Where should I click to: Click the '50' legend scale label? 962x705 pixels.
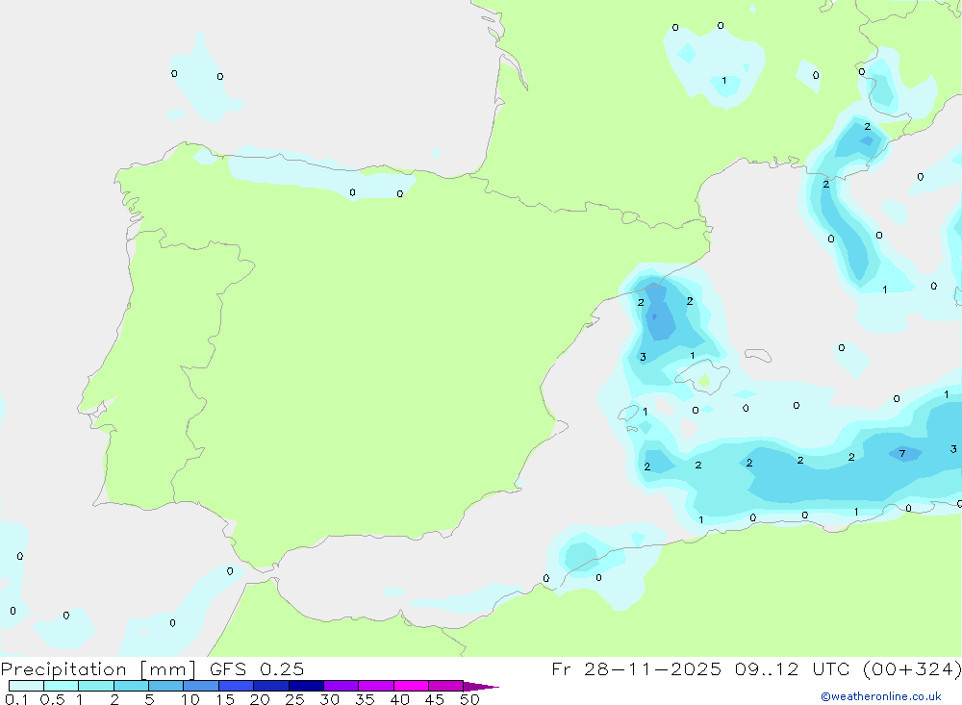click(x=470, y=699)
